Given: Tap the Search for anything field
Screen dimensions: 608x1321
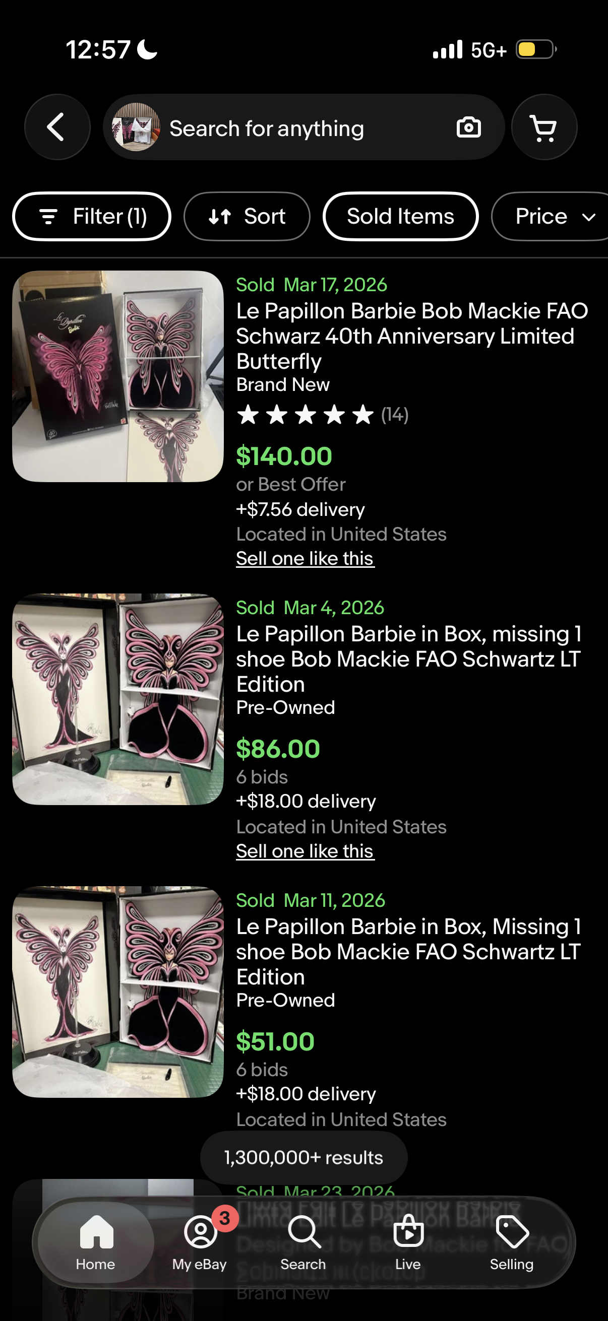Looking at the screenshot, I should (303, 127).
